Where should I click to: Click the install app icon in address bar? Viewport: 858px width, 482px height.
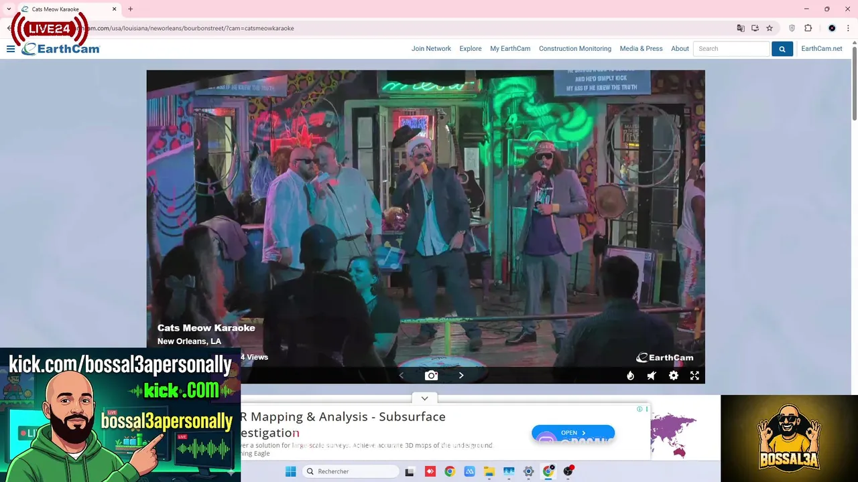click(755, 28)
